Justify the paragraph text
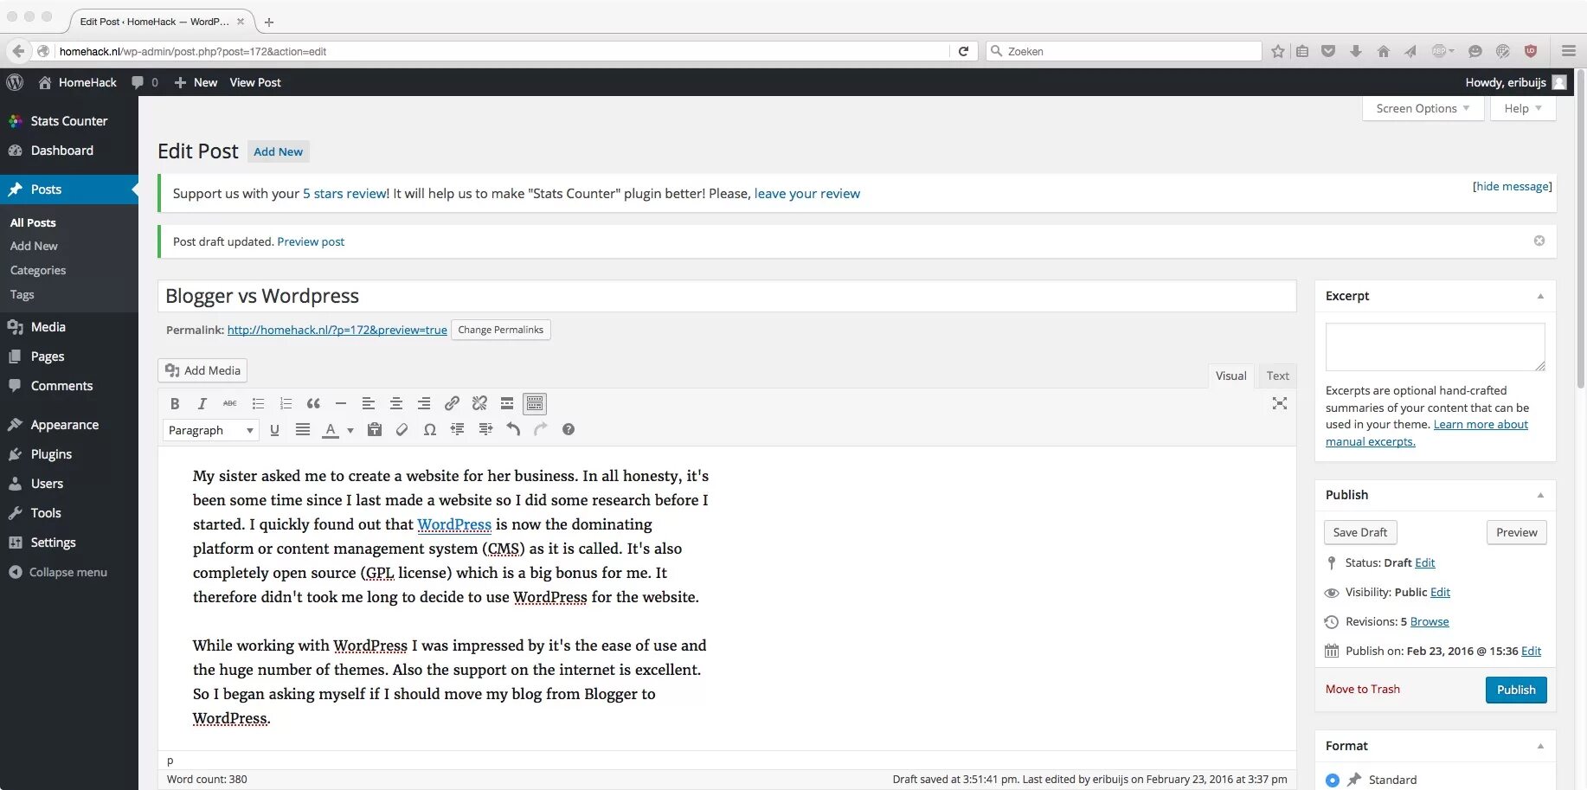 pyautogui.click(x=302, y=429)
